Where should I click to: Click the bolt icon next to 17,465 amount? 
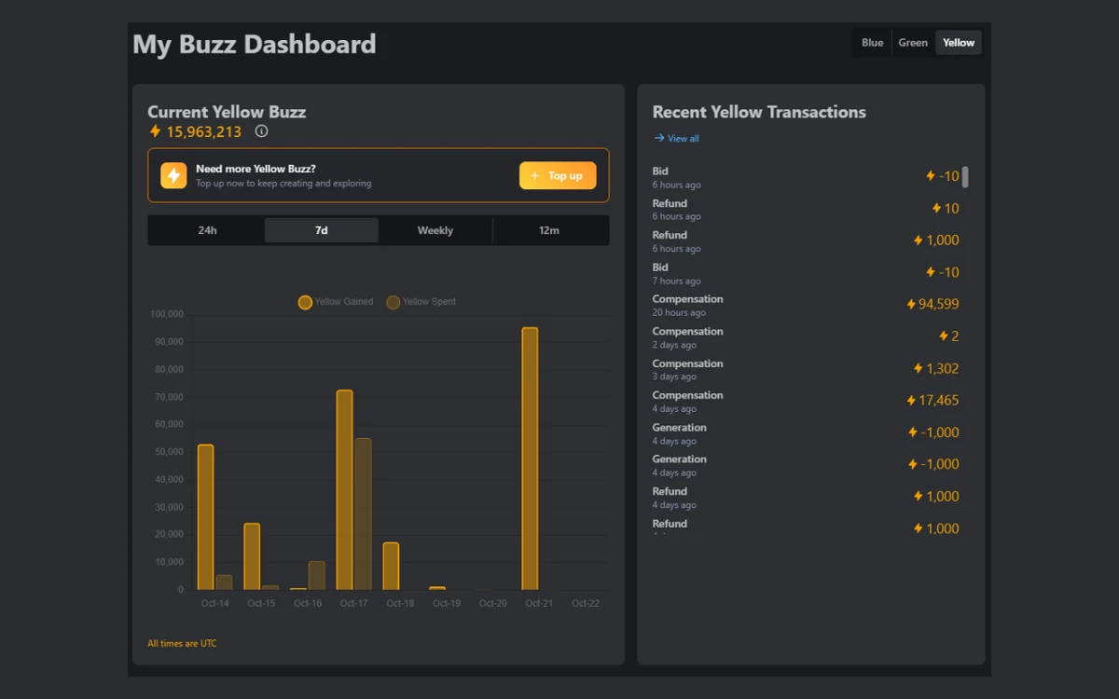coord(911,400)
